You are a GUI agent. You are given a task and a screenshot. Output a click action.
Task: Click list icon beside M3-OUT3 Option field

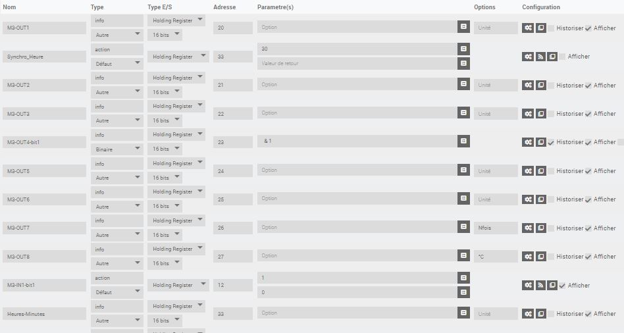click(x=463, y=113)
